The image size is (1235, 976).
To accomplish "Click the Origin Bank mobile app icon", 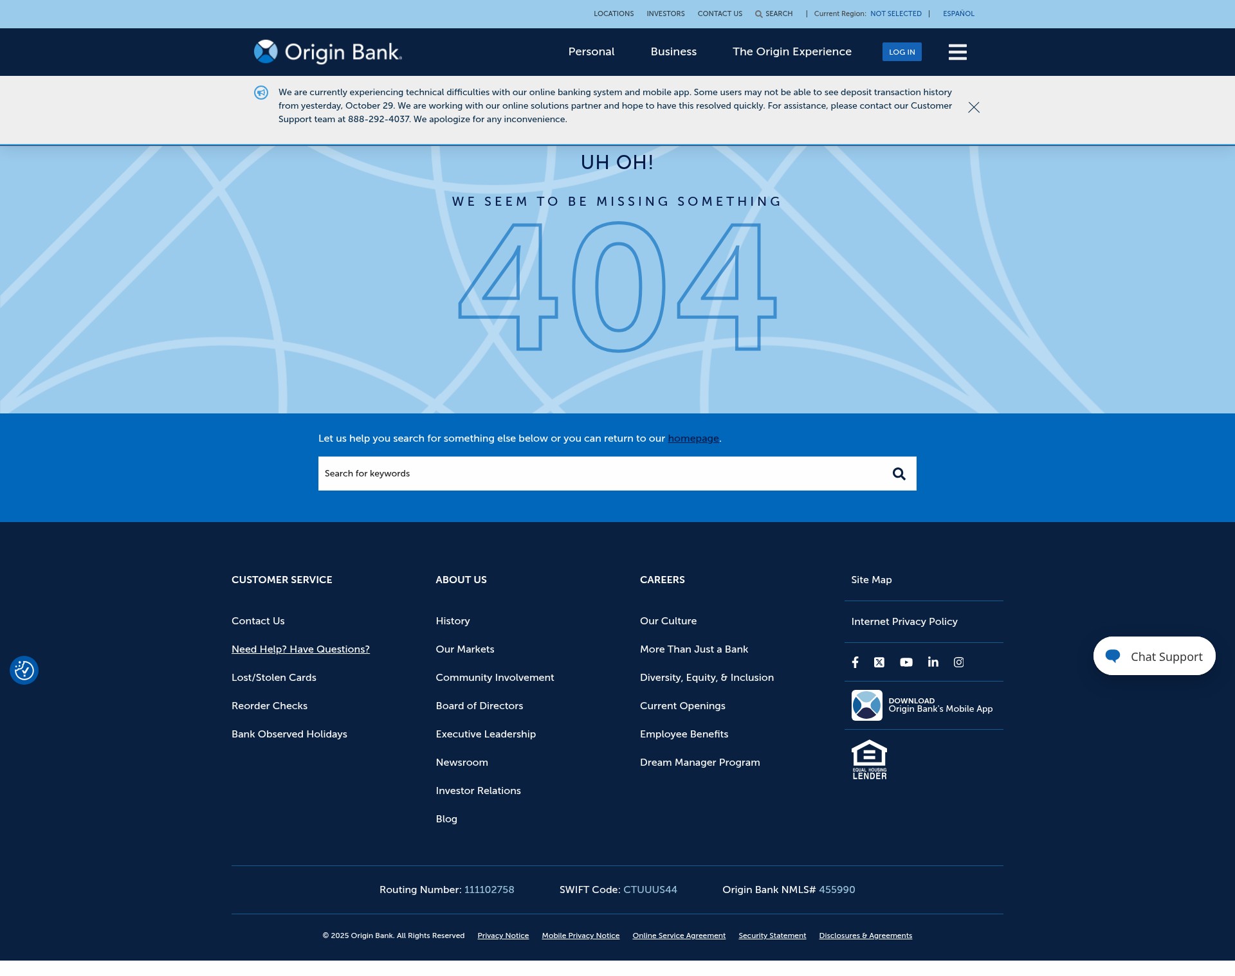I will [866, 705].
